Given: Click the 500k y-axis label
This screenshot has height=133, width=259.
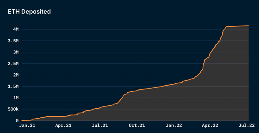Looking at the screenshot, I should click(13, 109).
